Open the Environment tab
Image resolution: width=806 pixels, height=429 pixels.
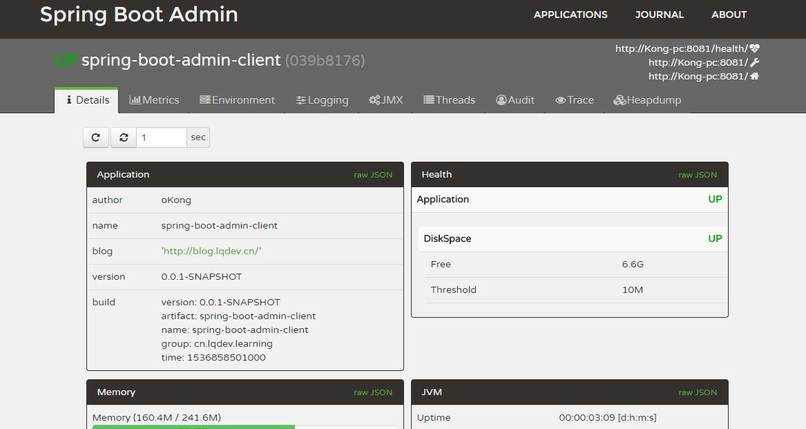(237, 100)
